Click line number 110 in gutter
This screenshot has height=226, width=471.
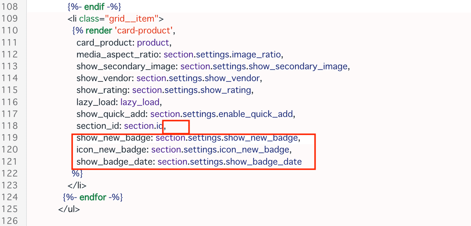[x=10, y=31]
